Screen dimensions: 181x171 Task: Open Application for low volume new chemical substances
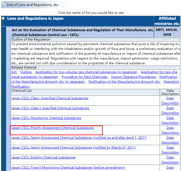tap(86, 72)
